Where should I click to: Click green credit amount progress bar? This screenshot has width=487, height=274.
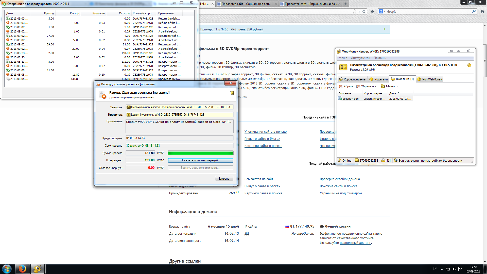[x=200, y=153]
